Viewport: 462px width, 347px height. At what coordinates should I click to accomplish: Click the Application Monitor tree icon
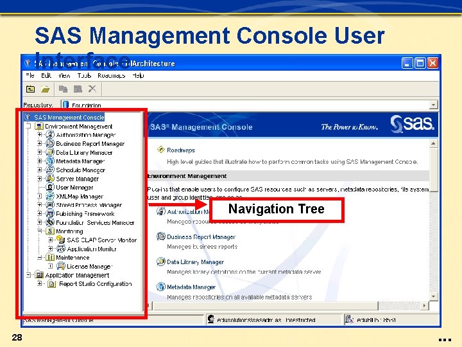coord(61,249)
